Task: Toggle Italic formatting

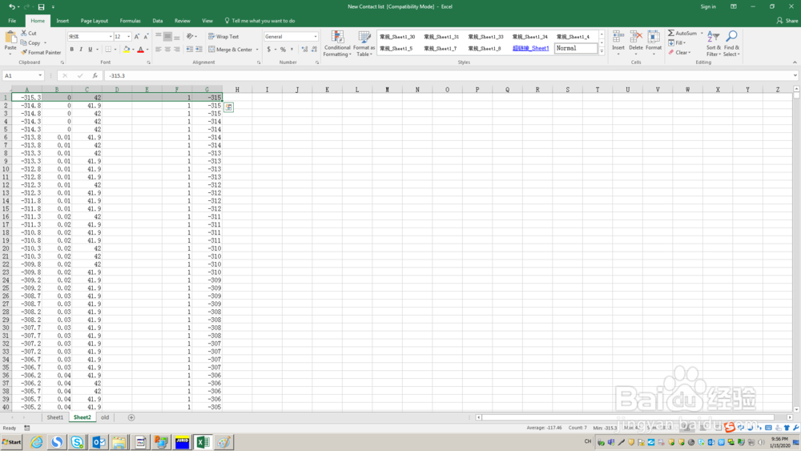Action: point(81,50)
